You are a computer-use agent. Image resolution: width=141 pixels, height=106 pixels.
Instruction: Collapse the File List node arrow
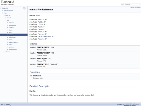point(4,15)
